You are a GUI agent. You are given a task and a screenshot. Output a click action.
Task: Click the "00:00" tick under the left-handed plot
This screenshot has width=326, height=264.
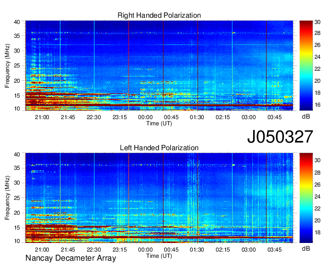[145, 250]
